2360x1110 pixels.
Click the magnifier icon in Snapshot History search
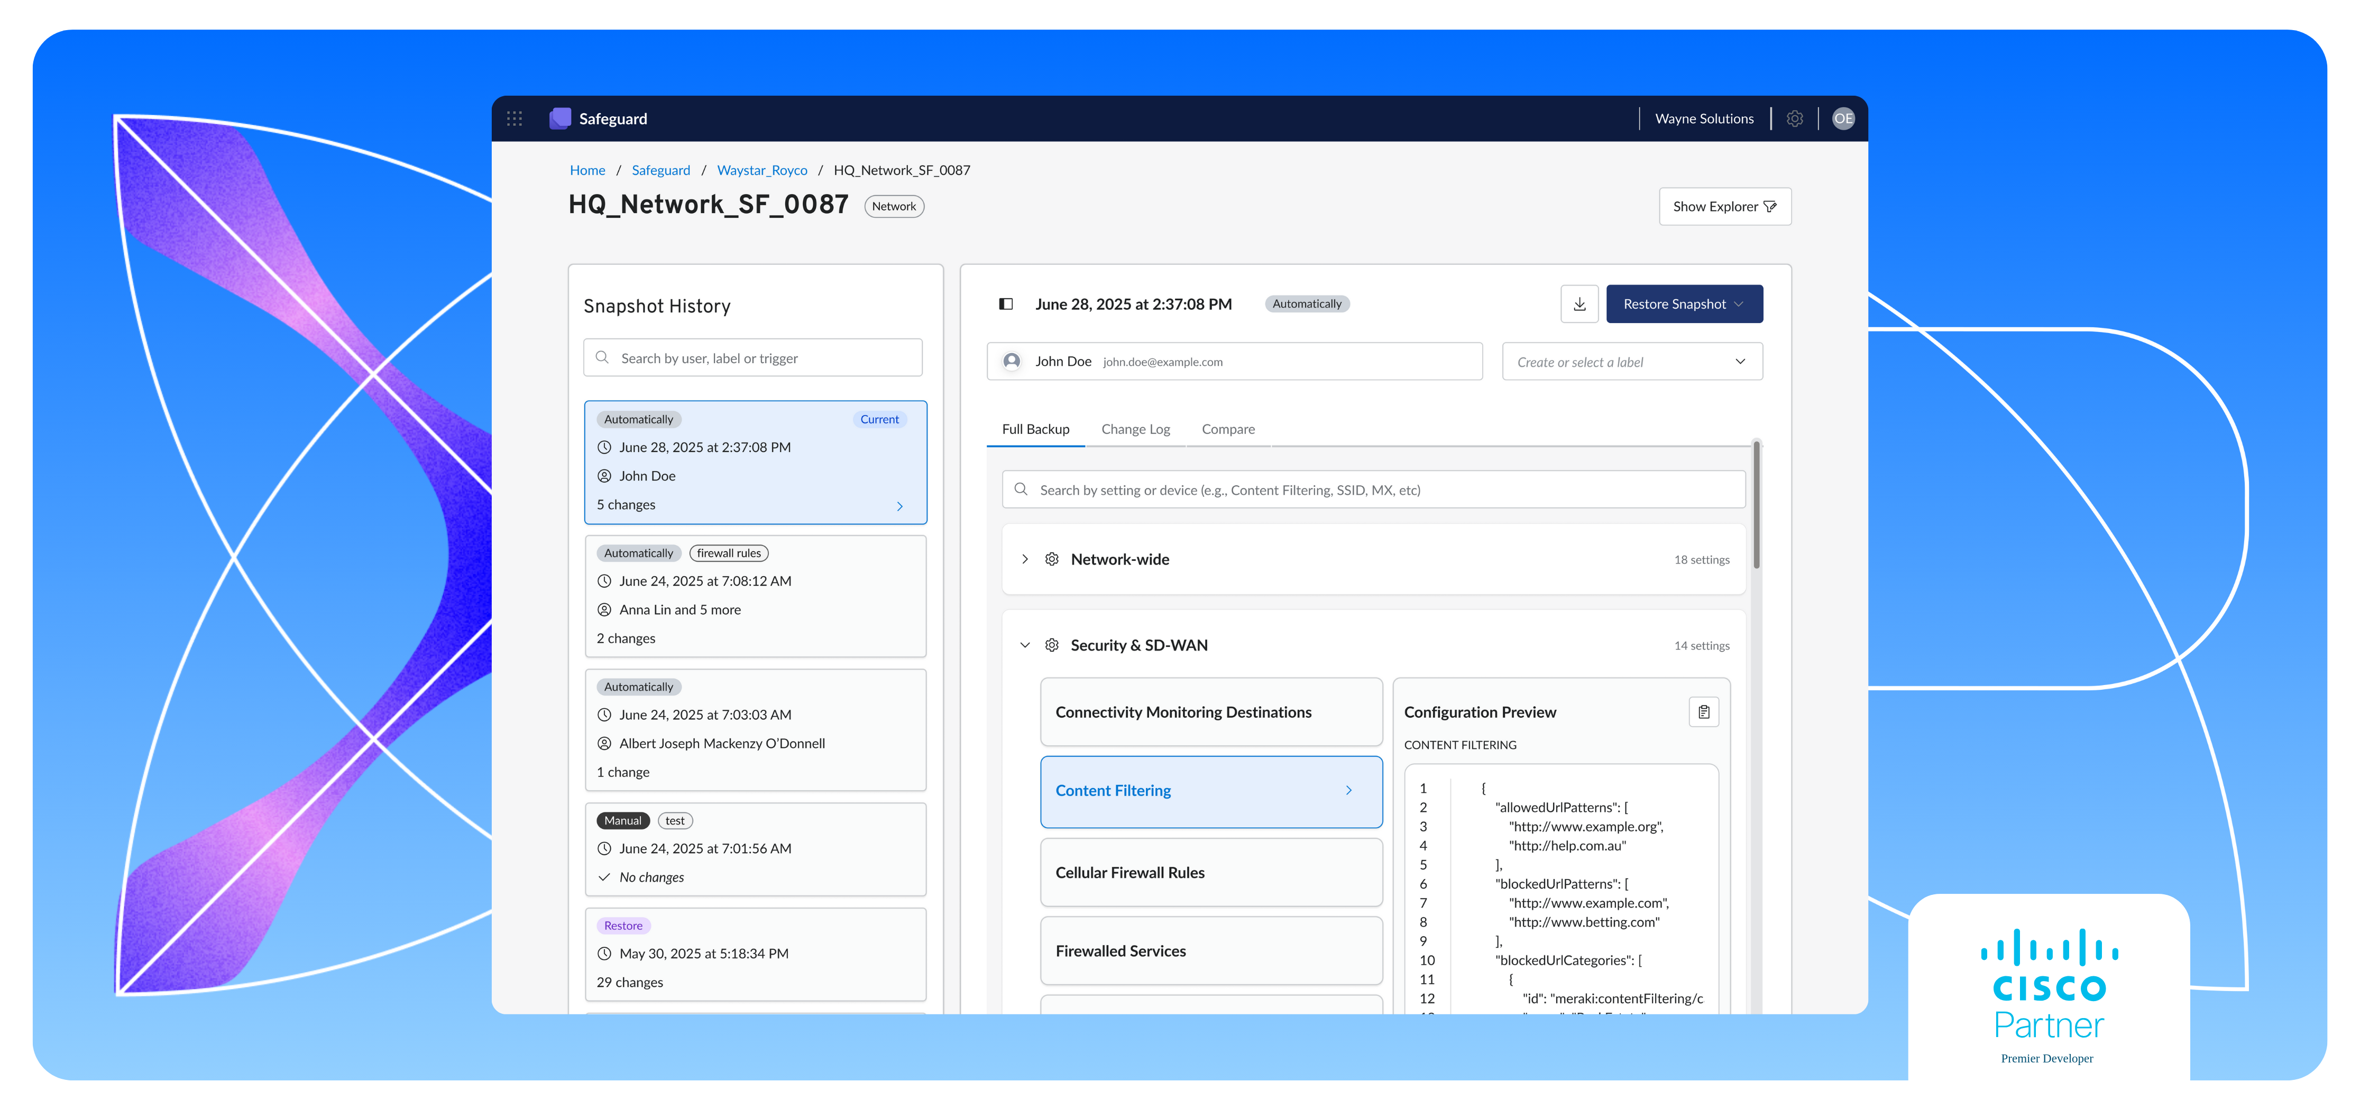click(602, 357)
